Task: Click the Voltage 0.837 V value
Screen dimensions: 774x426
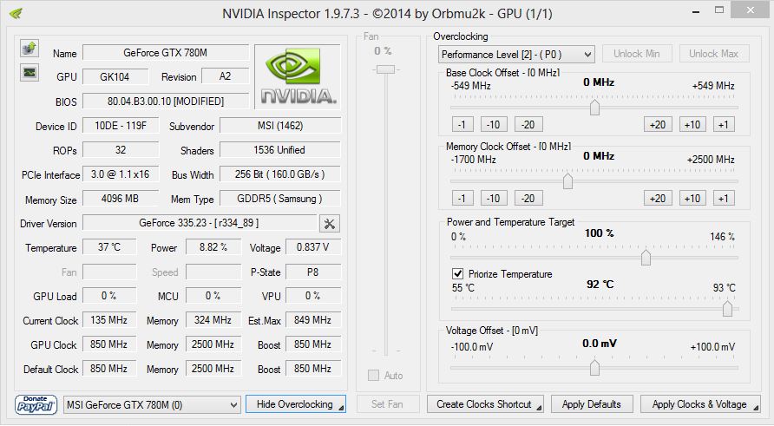Action: (313, 246)
